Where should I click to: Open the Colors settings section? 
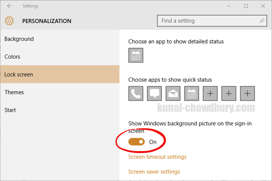60,57
